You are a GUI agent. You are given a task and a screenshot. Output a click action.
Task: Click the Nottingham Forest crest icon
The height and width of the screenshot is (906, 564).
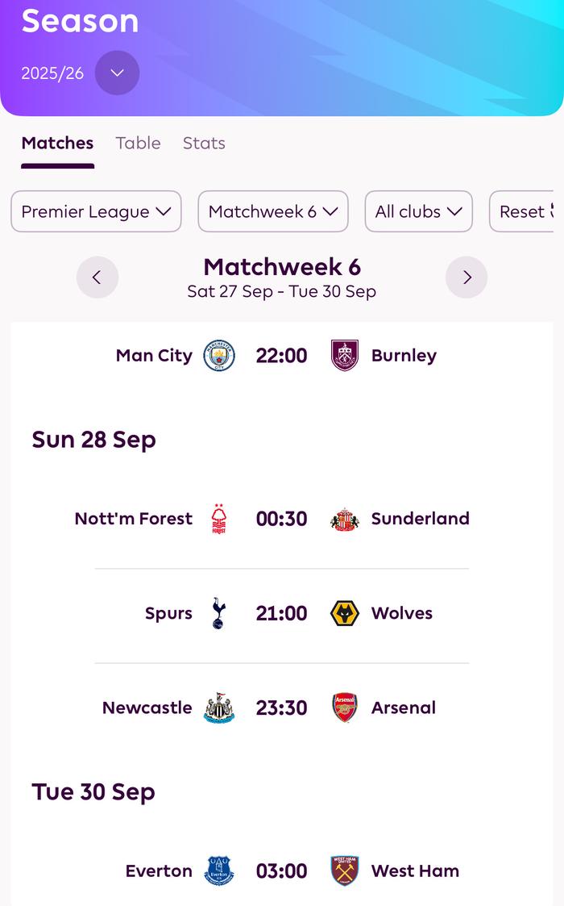click(218, 519)
